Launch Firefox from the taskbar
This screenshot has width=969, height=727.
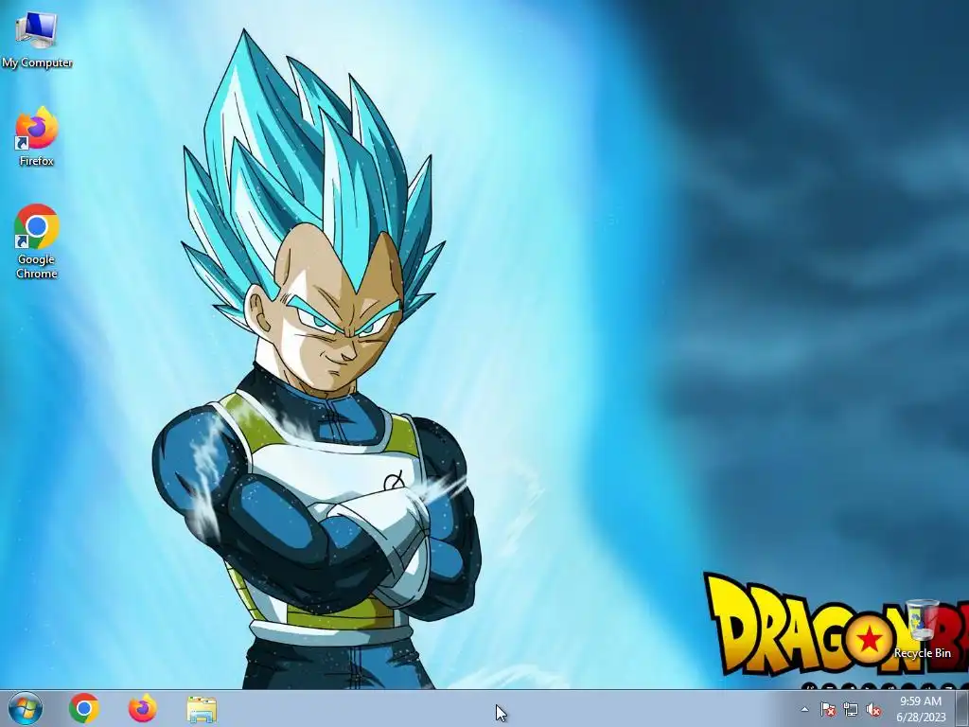[143, 708]
